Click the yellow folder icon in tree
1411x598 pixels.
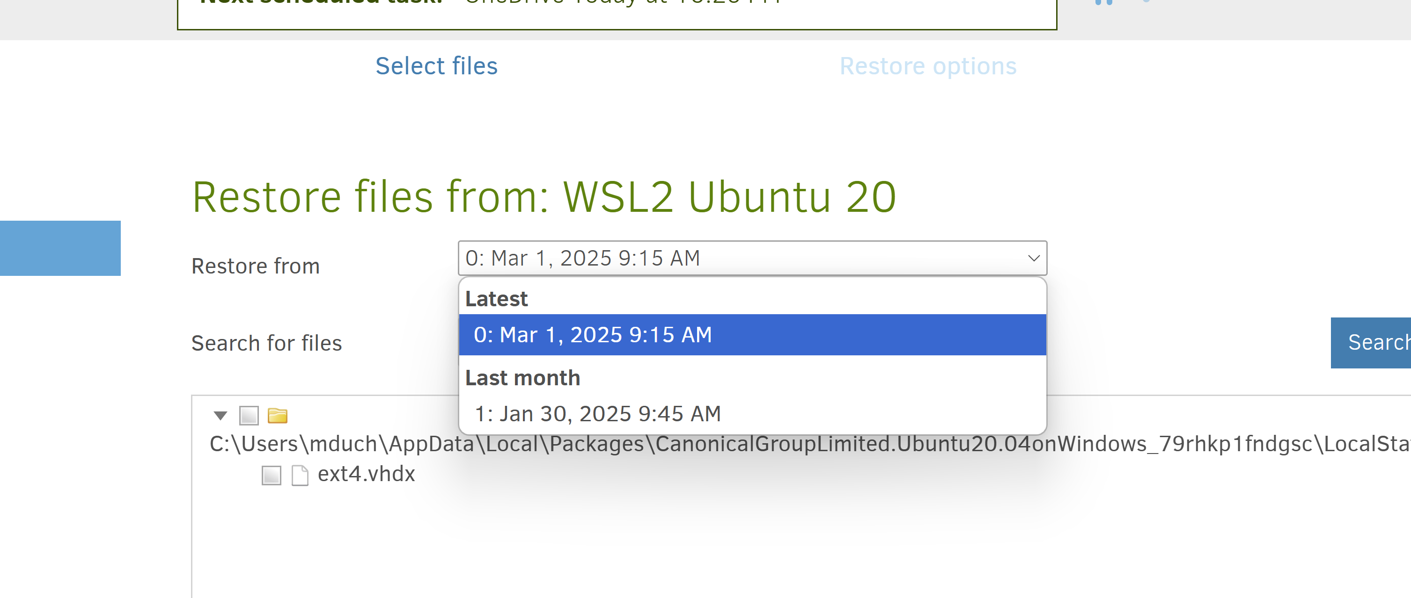[277, 416]
